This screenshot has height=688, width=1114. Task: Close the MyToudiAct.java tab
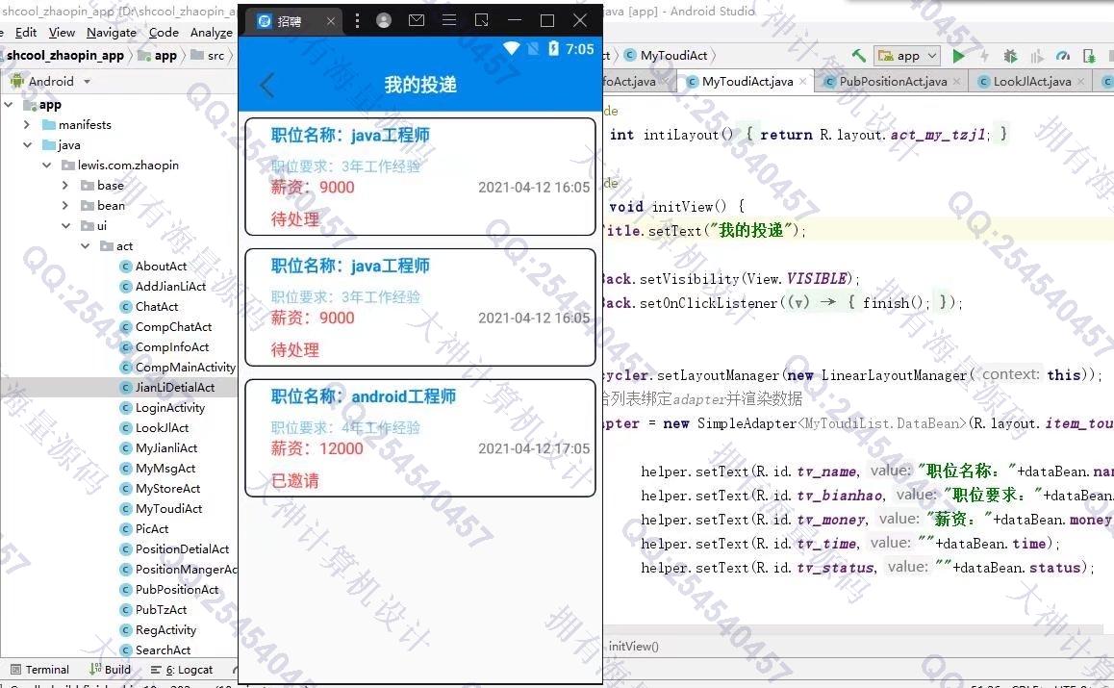coord(803,81)
